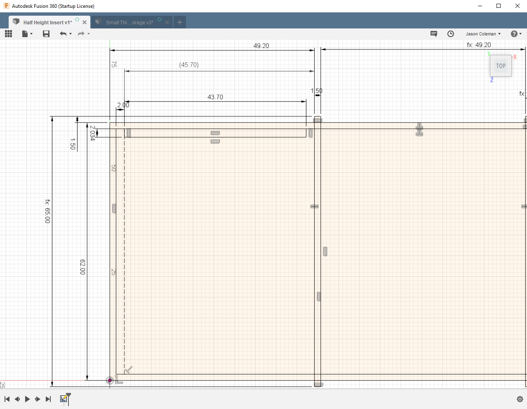This screenshot has height=409, width=527.
Task: Play the design history timeline
Action: click(x=27, y=399)
